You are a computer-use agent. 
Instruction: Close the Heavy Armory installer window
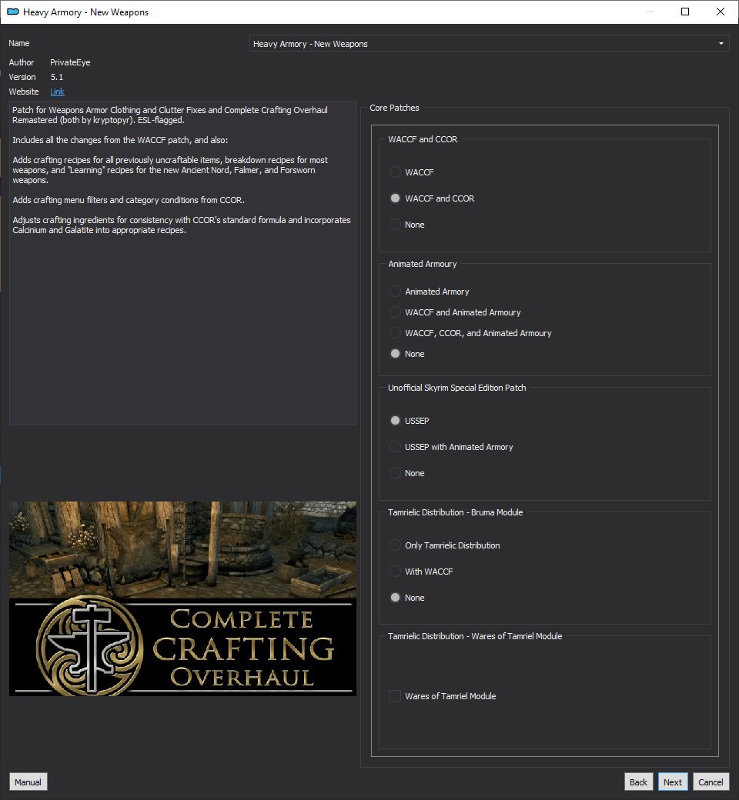pyautogui.click(x=720, y=12)
